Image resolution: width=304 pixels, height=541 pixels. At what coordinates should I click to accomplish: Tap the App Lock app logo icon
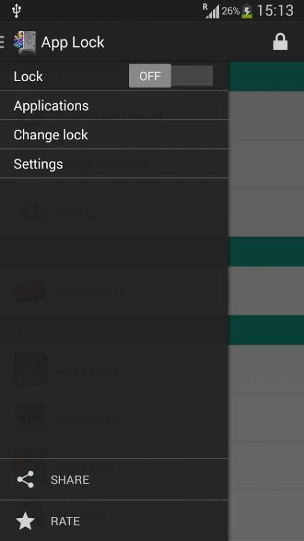25,42
